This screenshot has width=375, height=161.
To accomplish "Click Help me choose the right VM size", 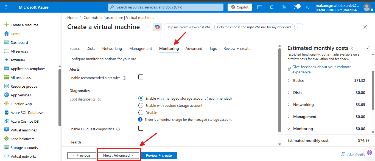I will point(254,27).
